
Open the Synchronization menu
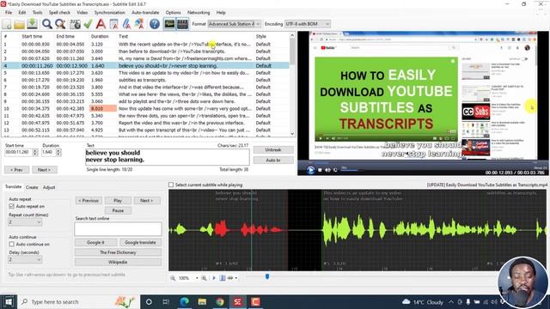point(109,13)
